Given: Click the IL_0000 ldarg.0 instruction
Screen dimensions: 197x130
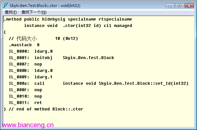Looking at the screenshot, I should click(31, 51).
